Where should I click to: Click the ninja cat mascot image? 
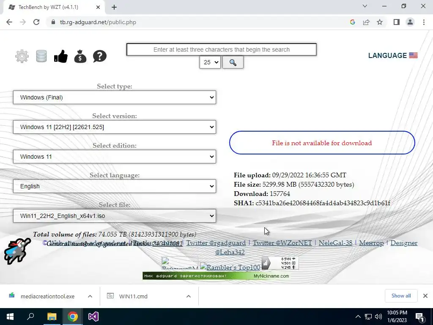click(17, 251)
